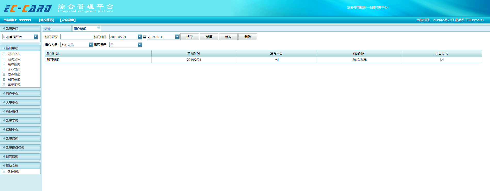Open 用户新闻 in the sidebar menu

tap(14, 64)
